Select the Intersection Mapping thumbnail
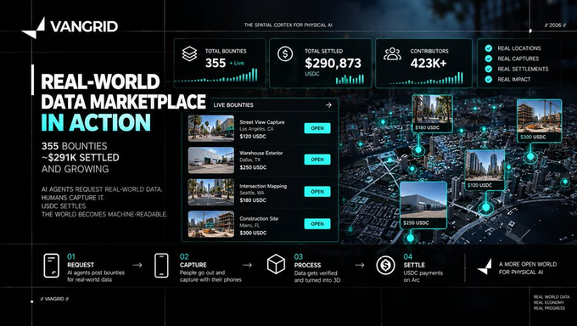Image resolution: width=577 pixels, height=326 pixels. click(210, 192)
